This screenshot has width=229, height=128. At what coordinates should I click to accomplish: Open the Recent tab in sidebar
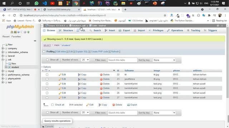tap(6, 37)
